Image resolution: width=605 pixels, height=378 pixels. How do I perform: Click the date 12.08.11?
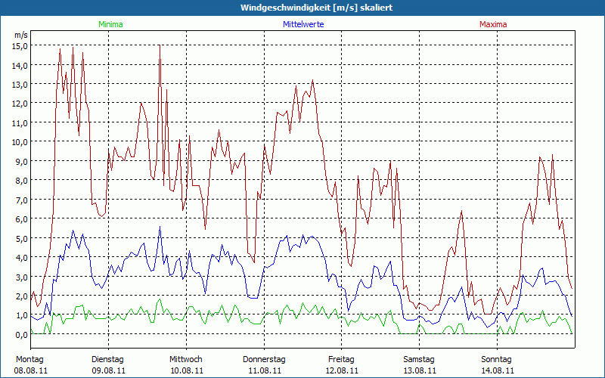(x=342, y=370)
